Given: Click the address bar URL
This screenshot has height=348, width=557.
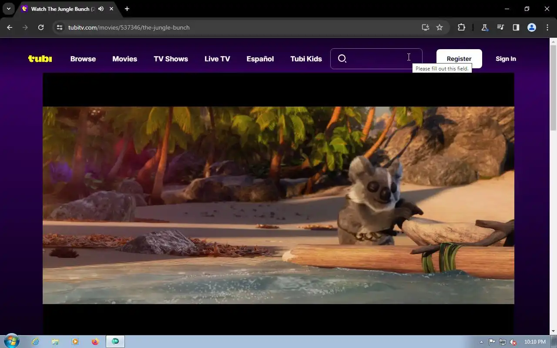Looking at the screenshot, I should [129, 27].
